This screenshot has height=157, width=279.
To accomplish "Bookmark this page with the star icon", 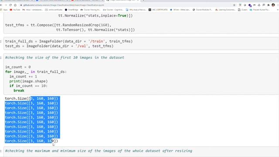I will 234,5.
